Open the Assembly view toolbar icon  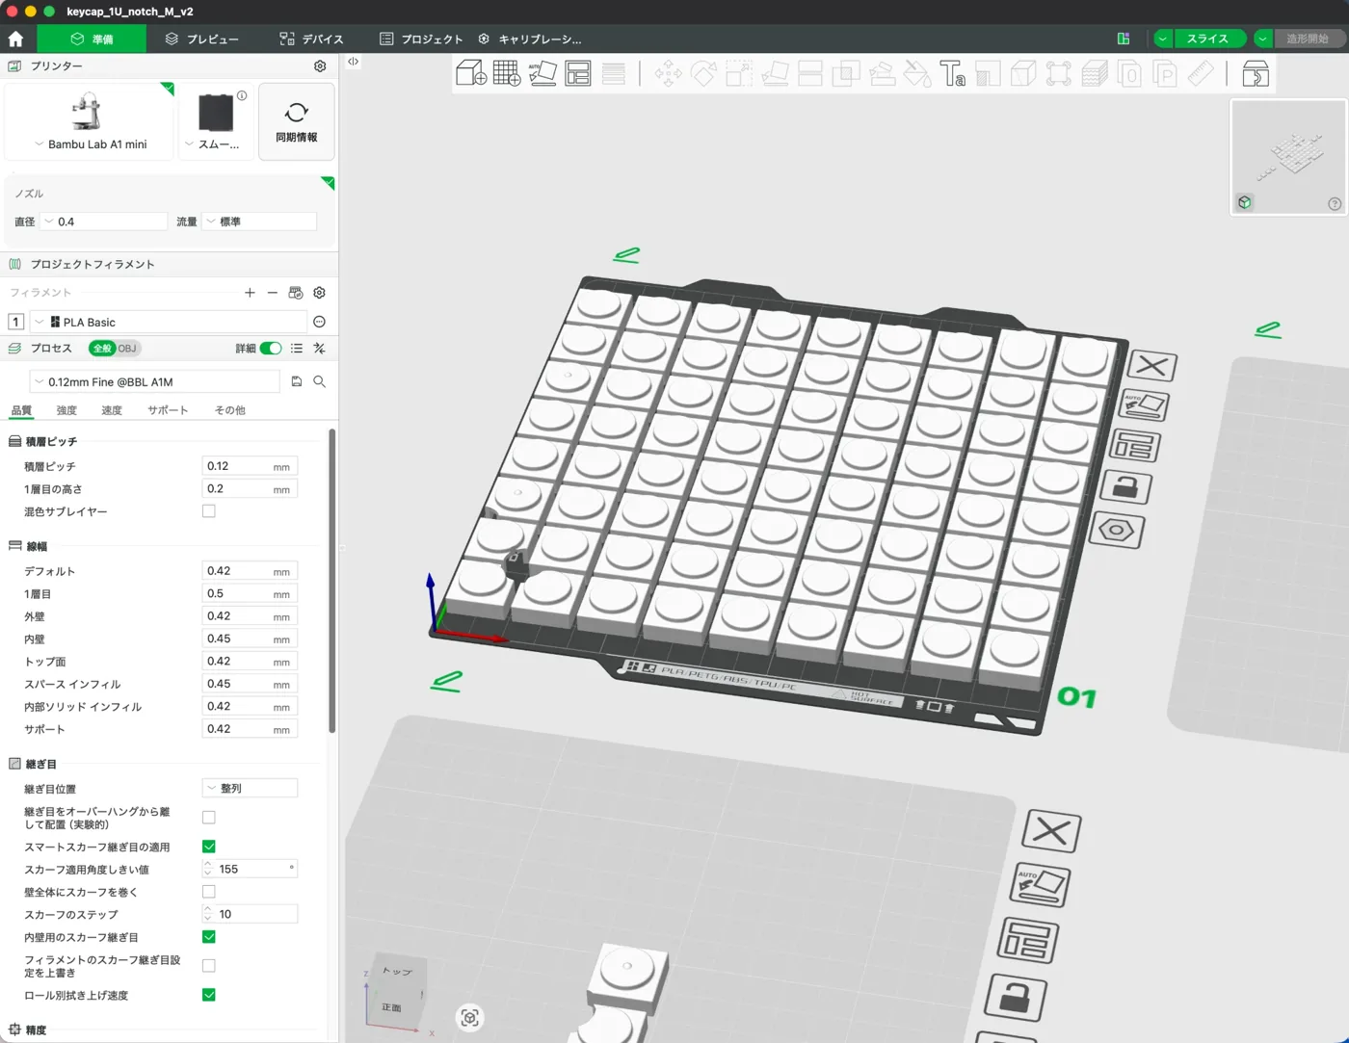(1256, 73)
